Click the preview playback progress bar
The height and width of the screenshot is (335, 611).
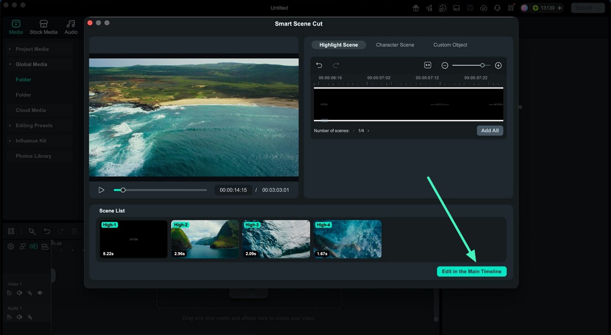160,190
